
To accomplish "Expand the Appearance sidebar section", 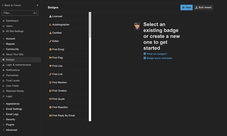I will (x=3, y=104).
